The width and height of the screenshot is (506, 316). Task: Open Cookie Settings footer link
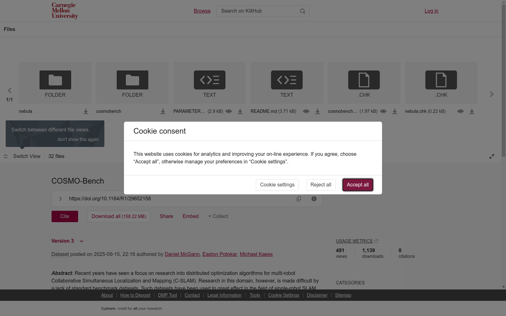click(284, 295)
